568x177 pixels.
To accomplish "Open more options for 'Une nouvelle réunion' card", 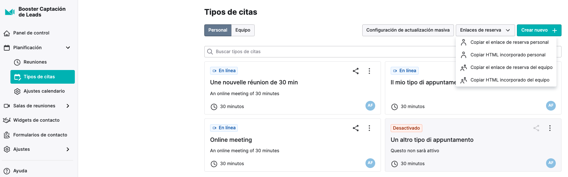I will point(369,71).
